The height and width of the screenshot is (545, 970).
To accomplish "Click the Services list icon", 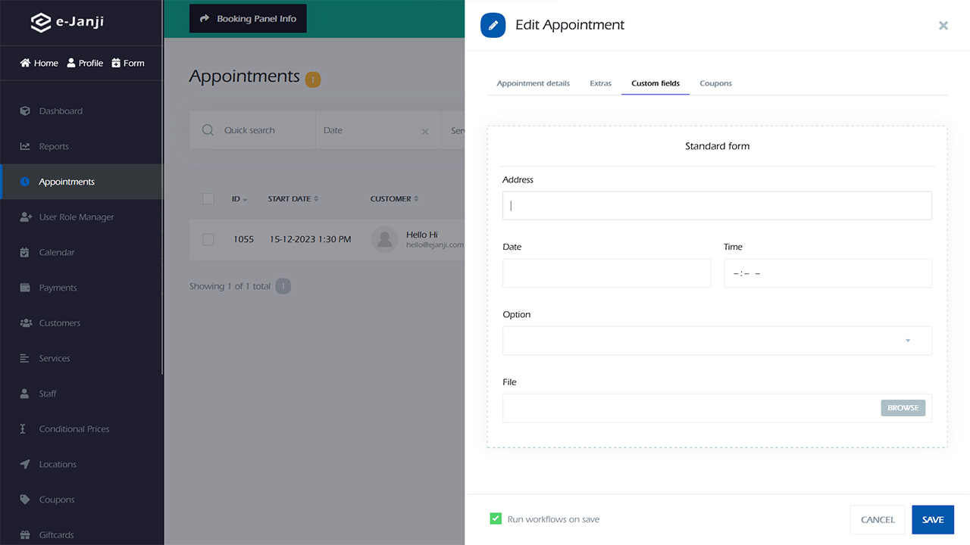I will click(25, 358).
